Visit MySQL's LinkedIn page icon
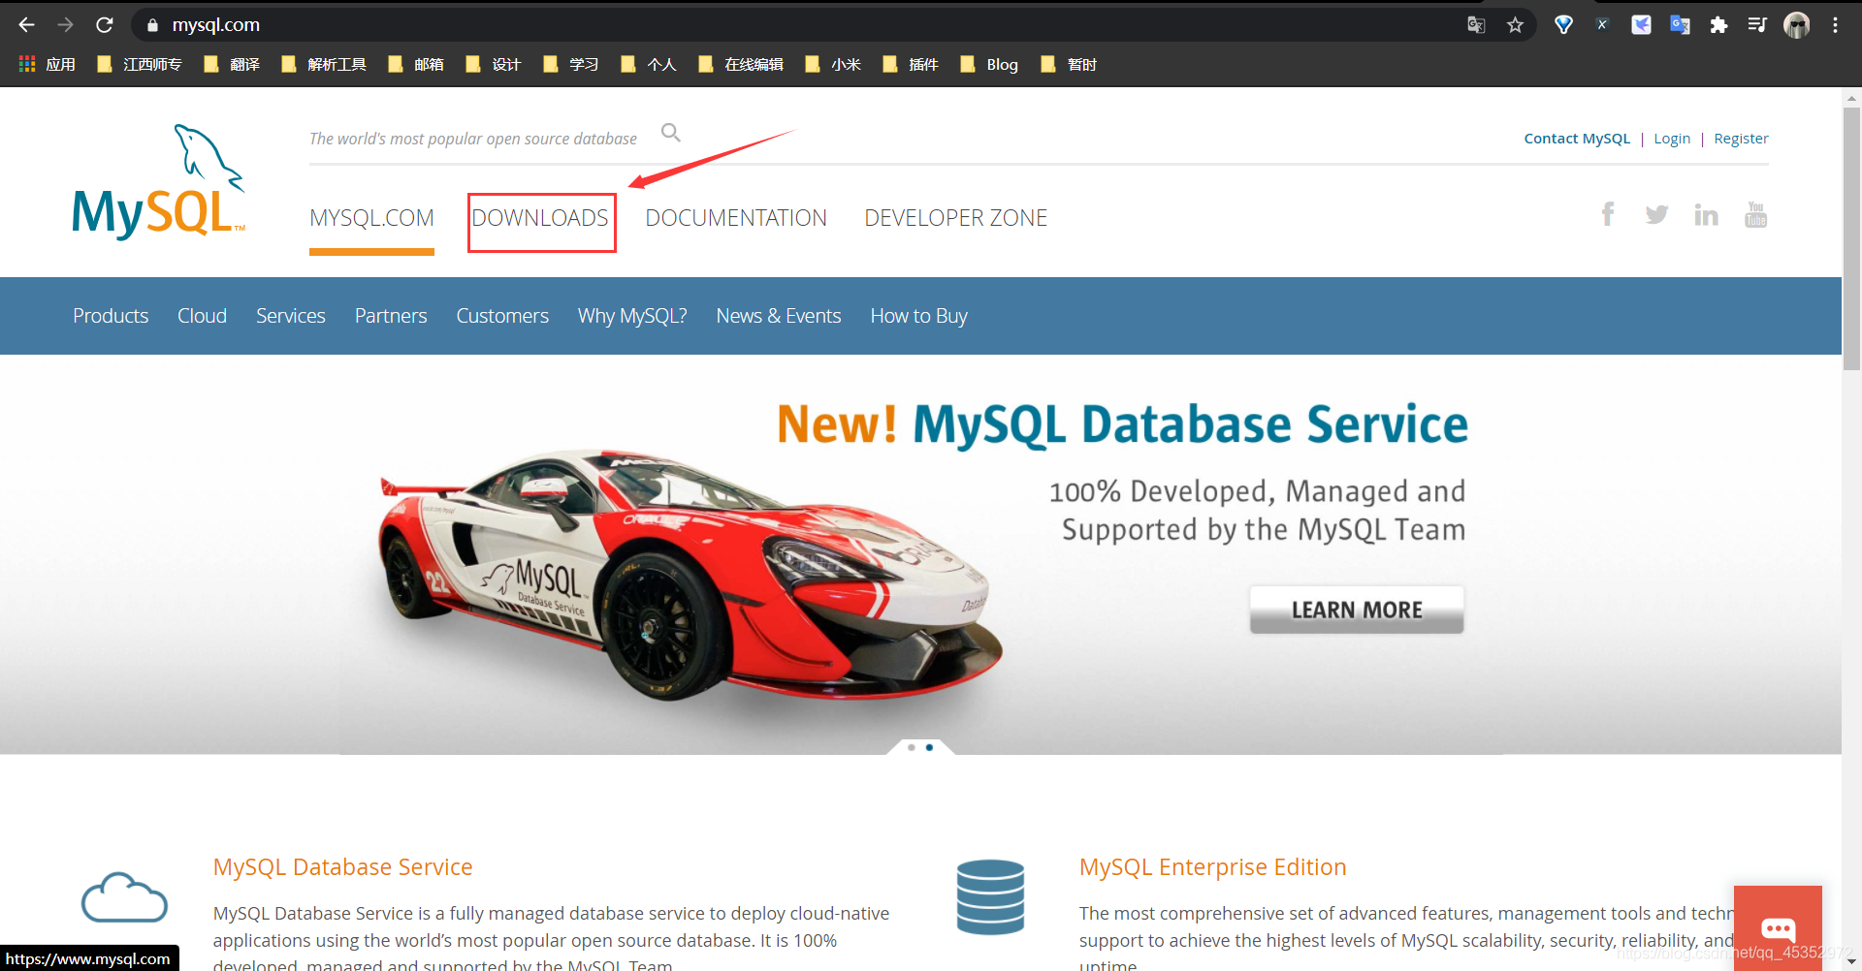This screenshot has width=1862, height=971. 1706,214
